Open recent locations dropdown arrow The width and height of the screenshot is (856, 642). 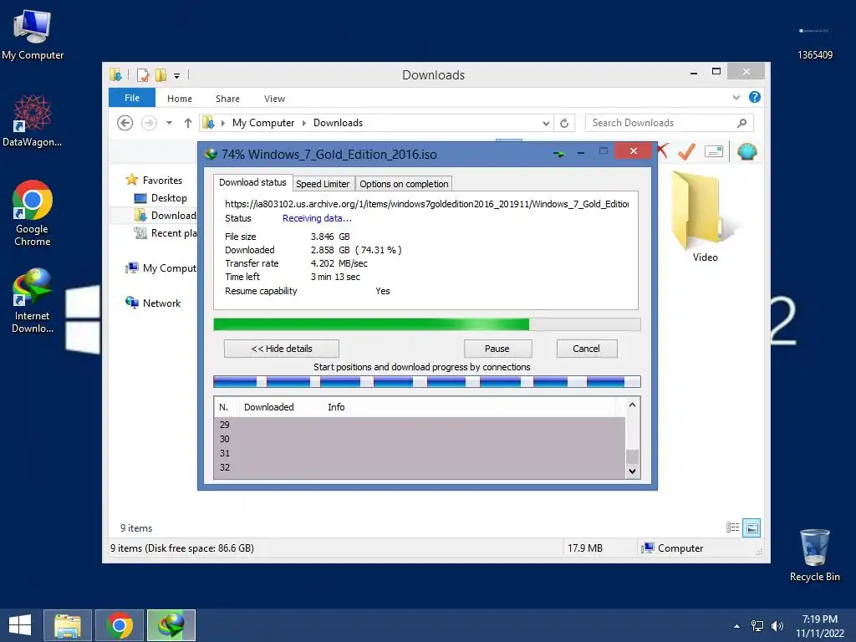[169, 123]
